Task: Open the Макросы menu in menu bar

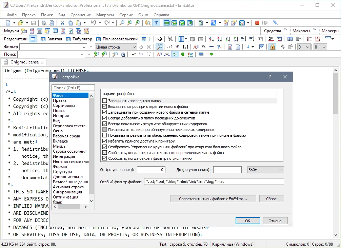Action: pos(105,15)
